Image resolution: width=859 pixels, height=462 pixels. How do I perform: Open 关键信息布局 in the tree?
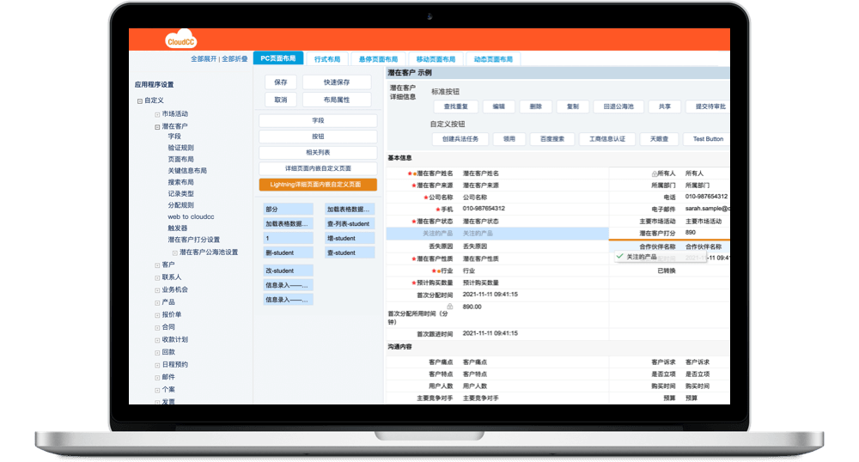pyautogui.click(x=187, y=171)
